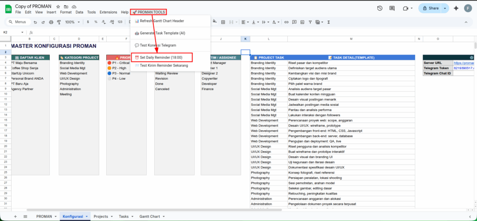Viewport: 477px width, 221px height.
Task: Open the zoom 100% dropdown
Action: click(x=73, y=22)
